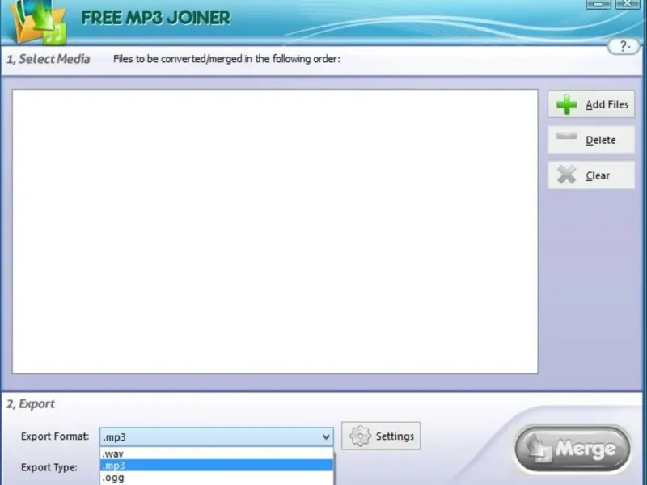647x485 pixels.
Task: Choose .ogg from the format list
Action: pyautogui.click(x=217, y=478)
